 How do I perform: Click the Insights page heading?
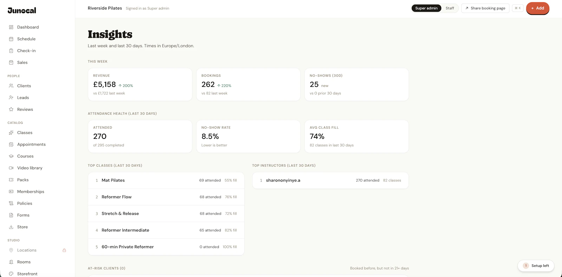110,34
